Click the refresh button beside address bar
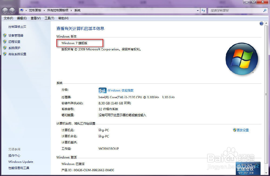Image resolution: width=270 pixels, height=176 pixels. coord(203,10)
